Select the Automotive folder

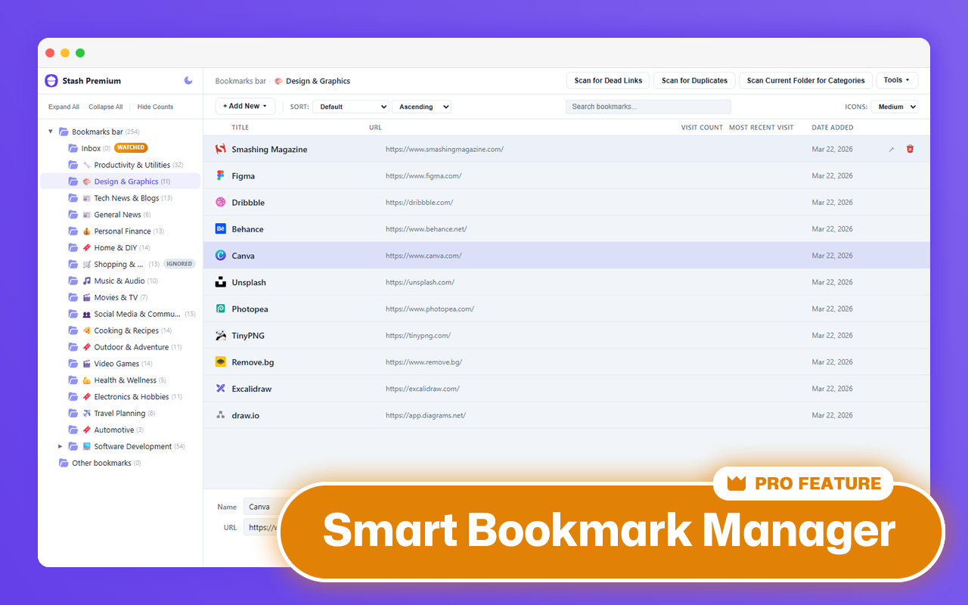pos(120,430)
